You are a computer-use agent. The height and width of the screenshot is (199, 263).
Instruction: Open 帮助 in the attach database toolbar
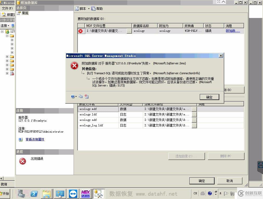97,9
